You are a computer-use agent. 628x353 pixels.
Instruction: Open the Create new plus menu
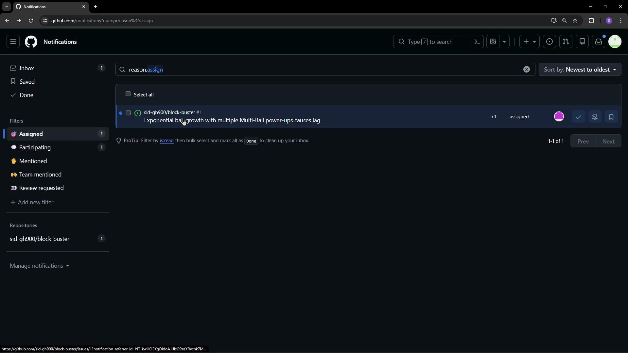tap(530, 42)
